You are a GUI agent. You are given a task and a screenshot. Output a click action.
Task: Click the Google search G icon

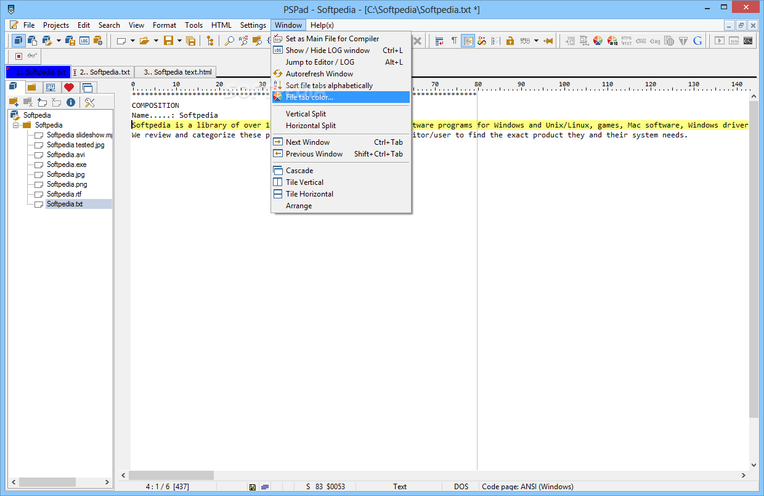[697, 41]
